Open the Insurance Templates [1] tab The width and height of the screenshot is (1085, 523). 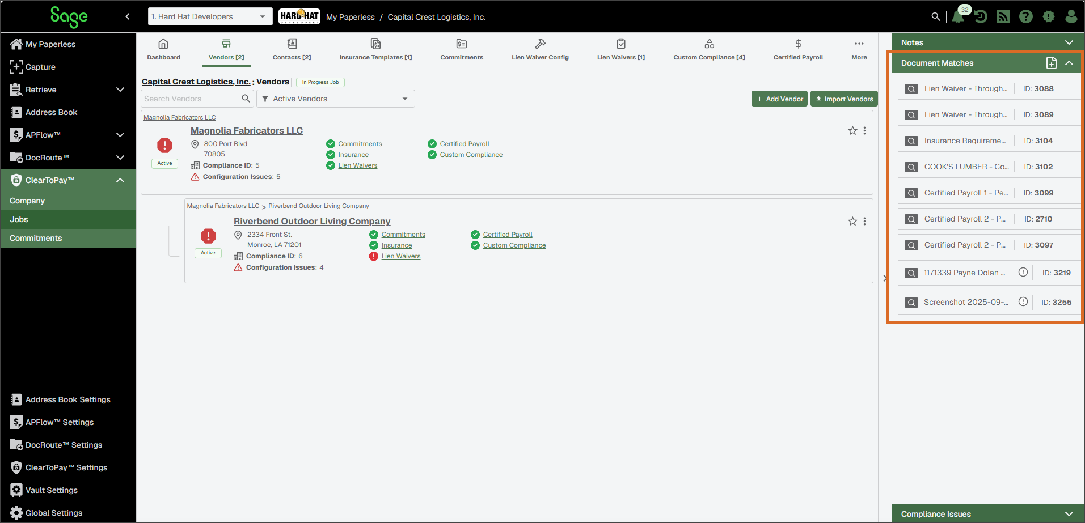(x=375, y=49)
